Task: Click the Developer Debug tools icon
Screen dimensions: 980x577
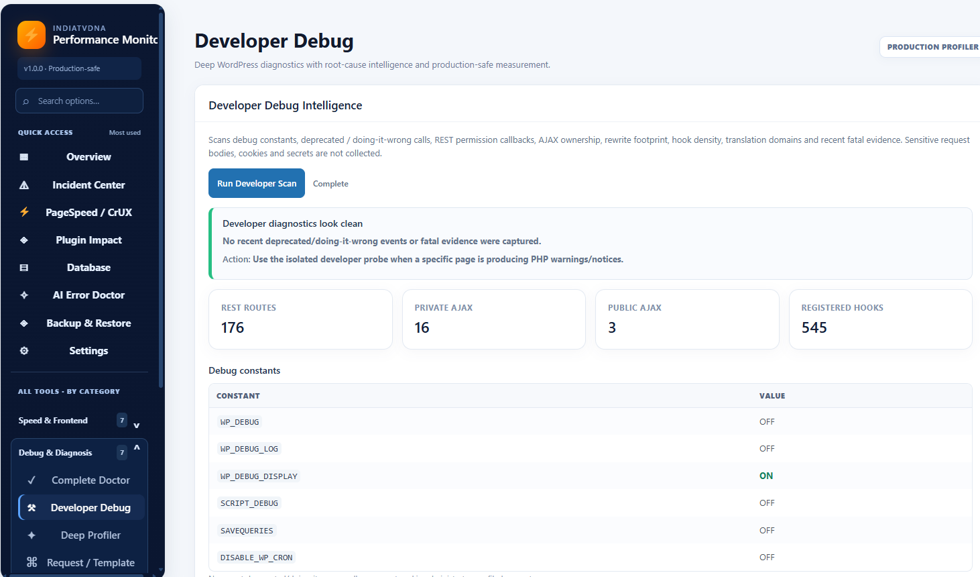Action: tap(32, 508)
